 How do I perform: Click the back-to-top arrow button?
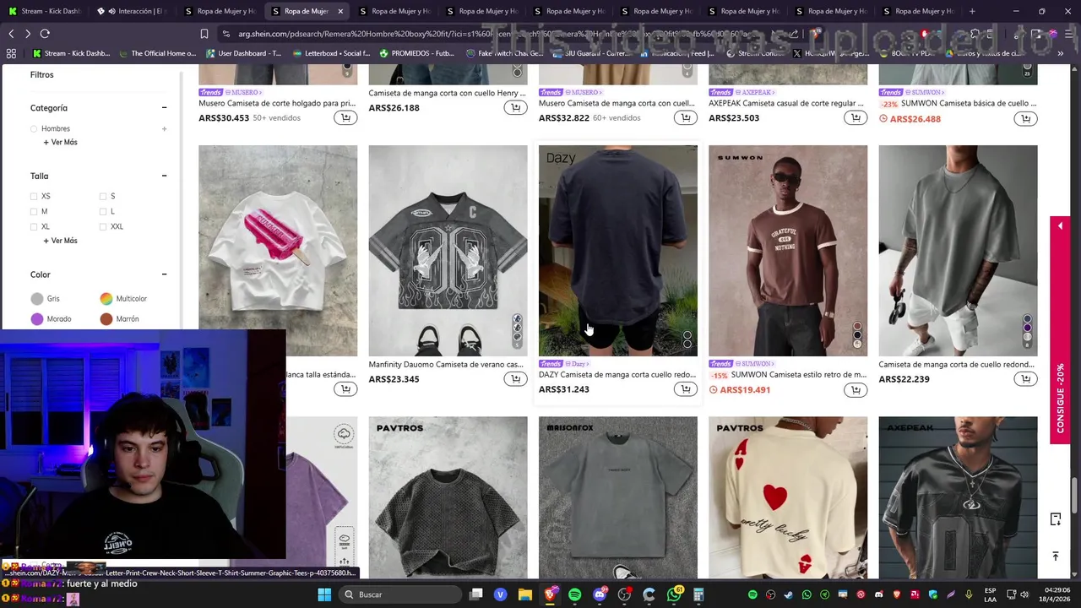(x=1056, y=556)
